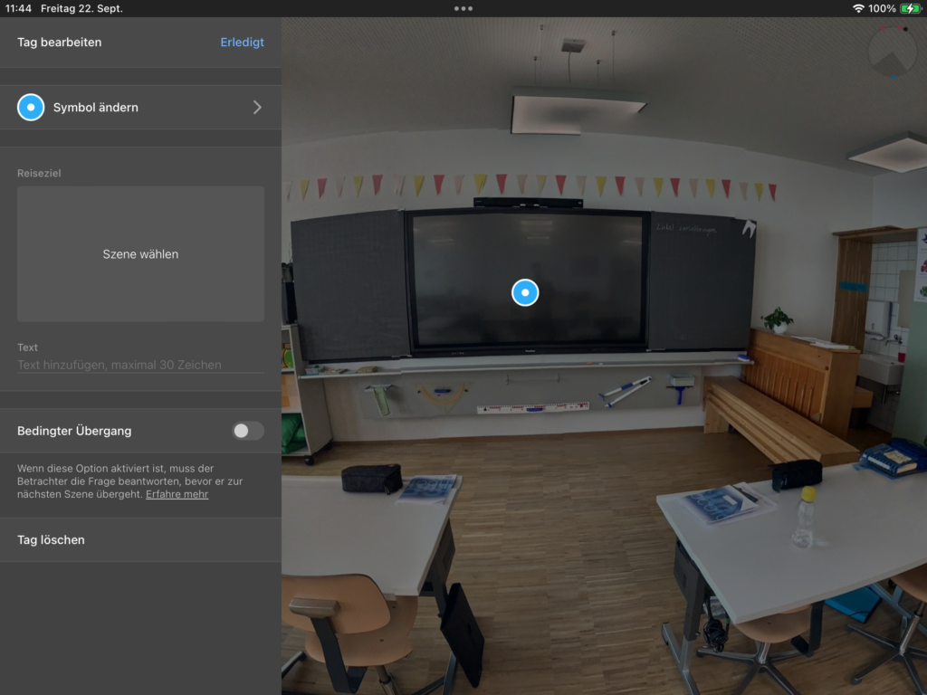
Task: Tap the Bedingter Übergang label text
Action: [x=74, y=431]
